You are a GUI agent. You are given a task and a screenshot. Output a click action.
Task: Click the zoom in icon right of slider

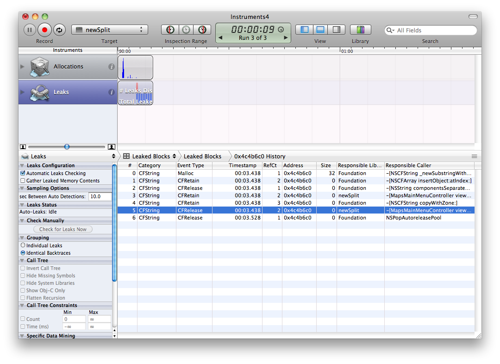coord(111,147)
